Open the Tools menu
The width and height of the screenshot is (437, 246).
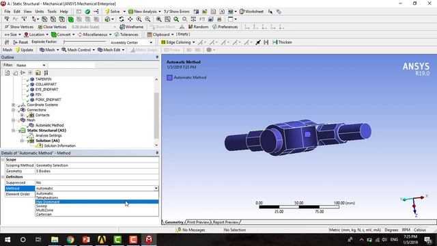(x=52, y=12)
